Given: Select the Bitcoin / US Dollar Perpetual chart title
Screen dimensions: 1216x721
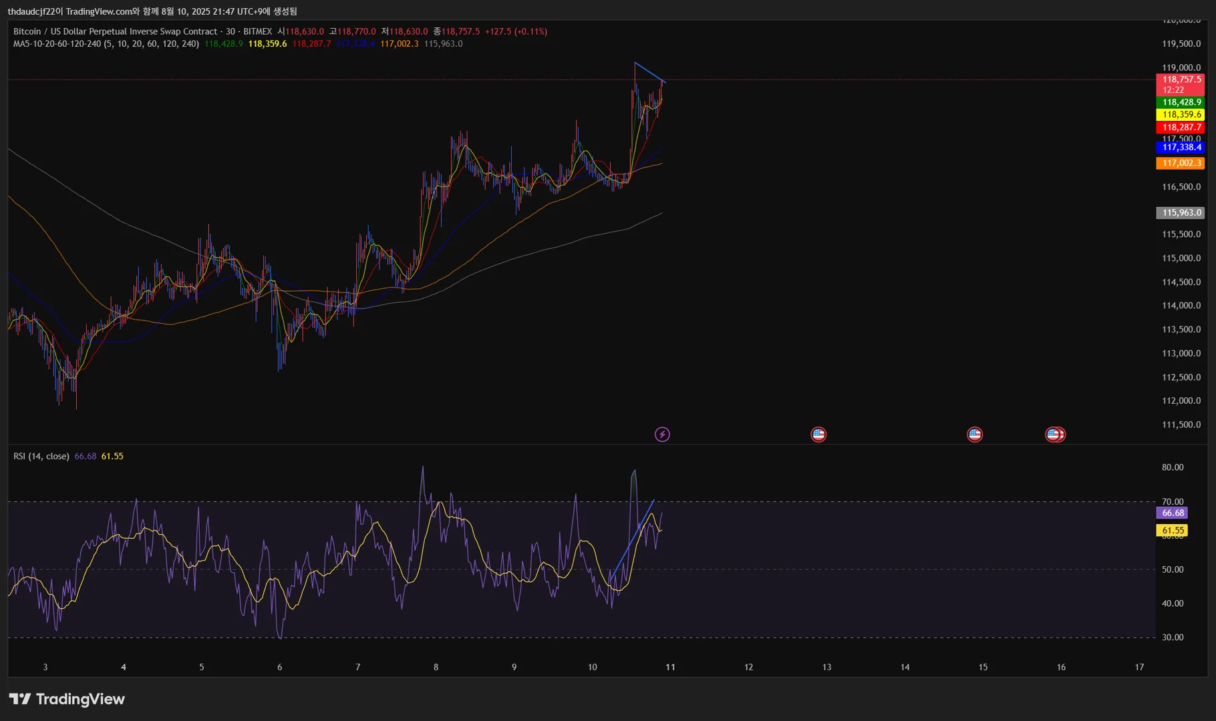Looking at the screenshot, I should (x=142, y=31).
